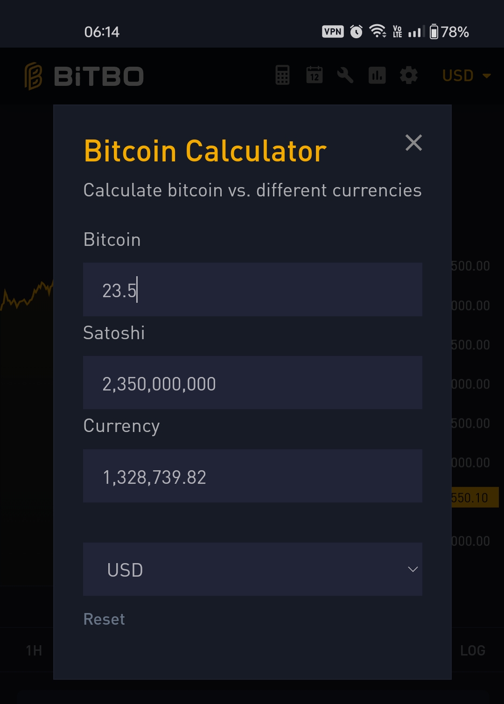
Task: Focus the Bitcoin amount field
Action: (x=252, y=290)
